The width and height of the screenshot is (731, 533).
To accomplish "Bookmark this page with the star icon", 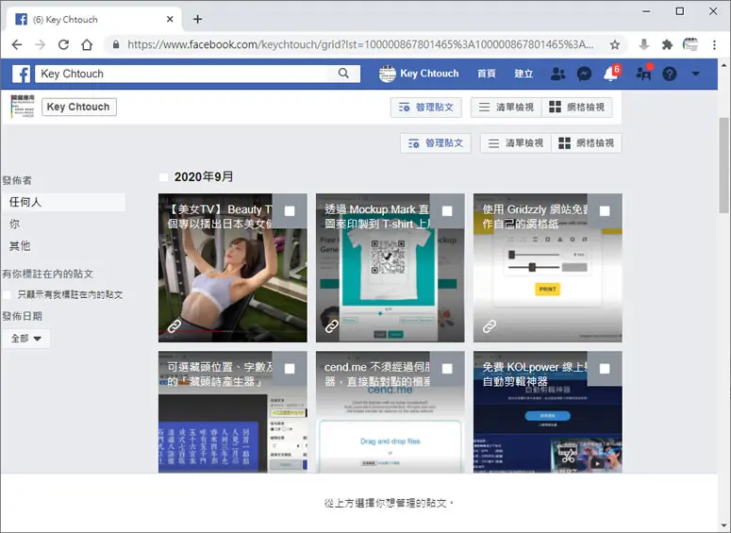I will coord(615,44).
